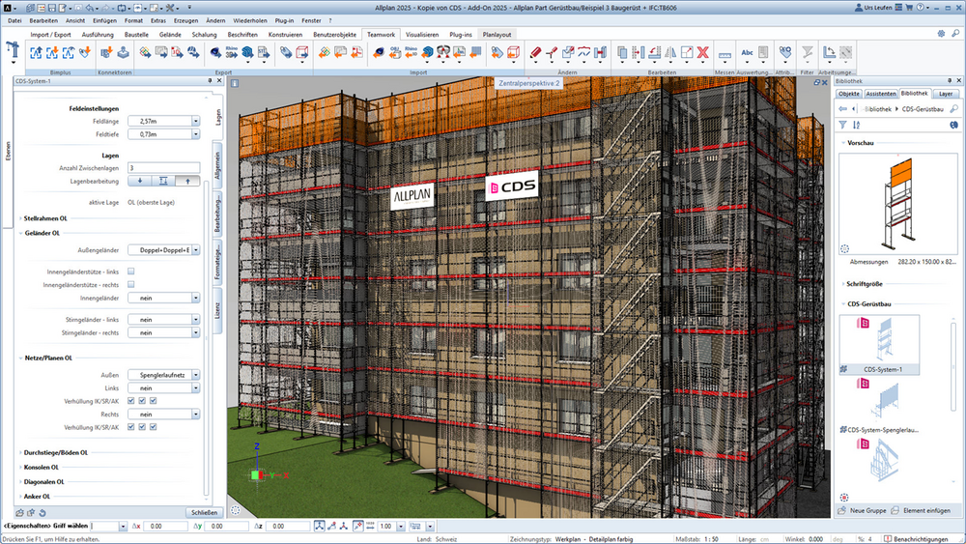The height and width of the screenshot is (544, 966).
Task: Click the Abc label evaluation tool
Action: [x=747, y=53]
